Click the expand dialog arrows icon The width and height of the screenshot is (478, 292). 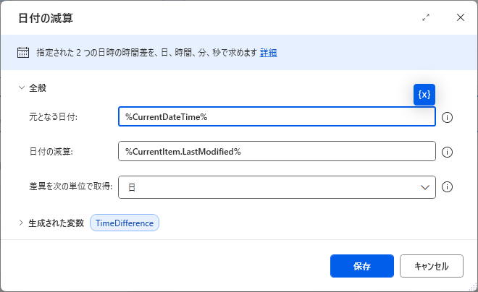pyautogui.click(x=426, y=17)
